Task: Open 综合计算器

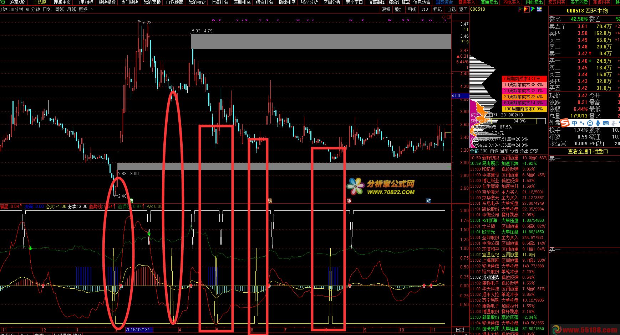Action: point(399,2)
